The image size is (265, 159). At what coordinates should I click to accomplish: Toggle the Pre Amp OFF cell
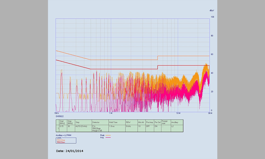148,126
